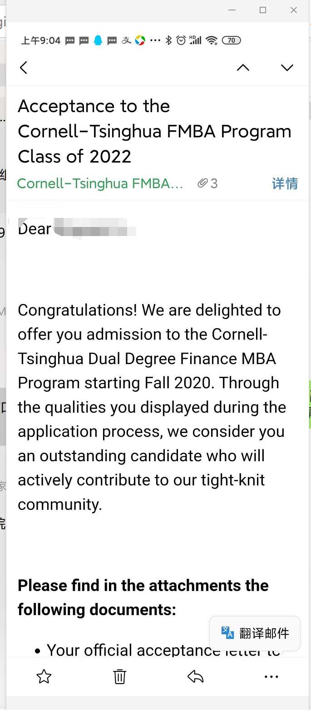
Task: Click the alarm clock status icon
Action: pyautogui.click(x=181, y=40)
